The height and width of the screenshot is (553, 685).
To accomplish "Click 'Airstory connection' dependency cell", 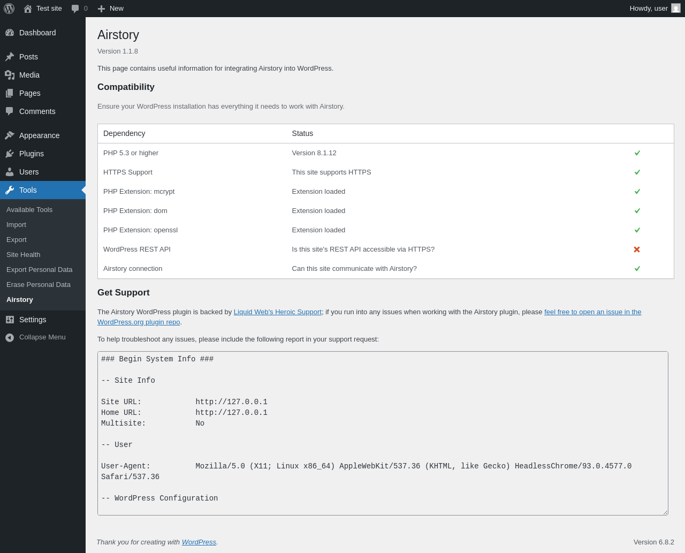I will pyautogui.click(x=133, y=269).
